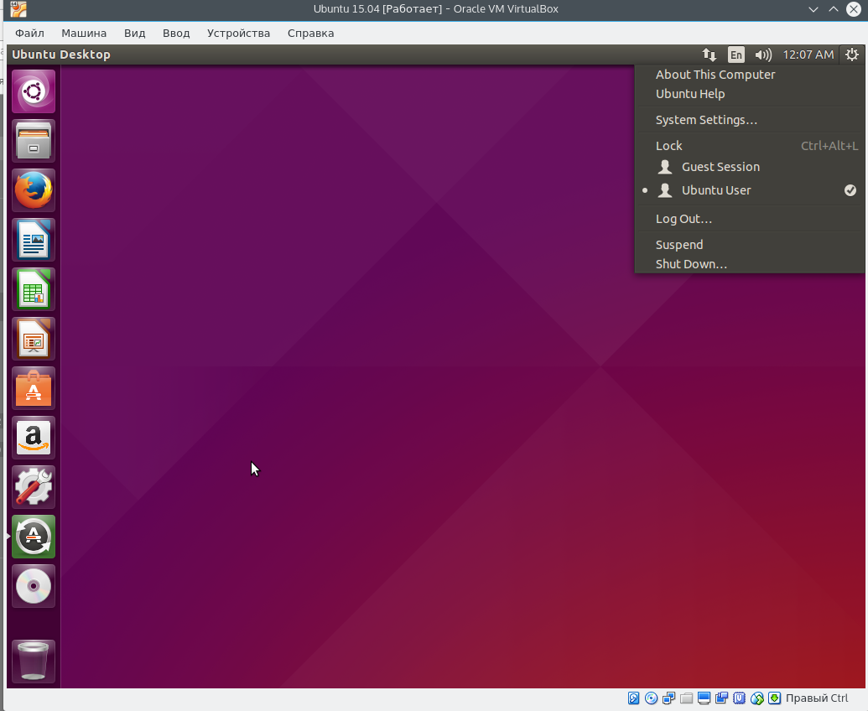
Task: Launch LibreOffice Writer from the launcher
Action: pyautogui.click(x=34, y=240)
